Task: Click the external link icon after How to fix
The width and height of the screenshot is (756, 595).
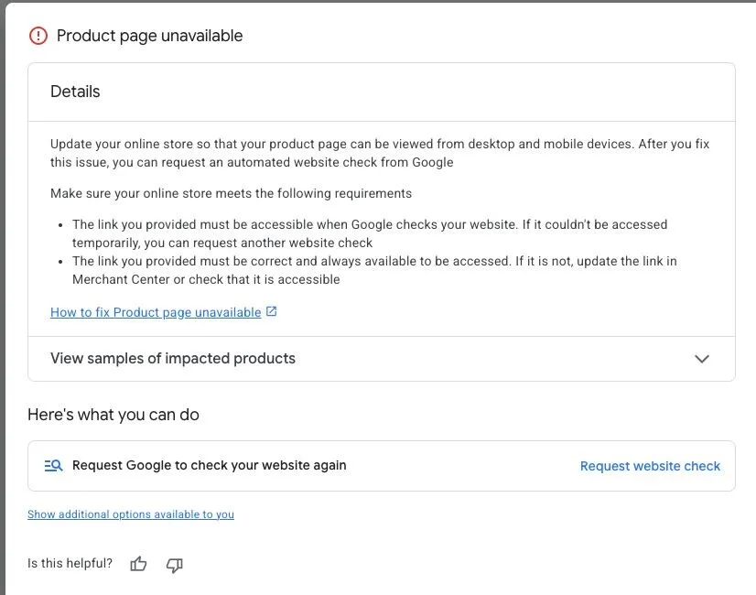Action: pyautogui.click(x=272, y=311)
